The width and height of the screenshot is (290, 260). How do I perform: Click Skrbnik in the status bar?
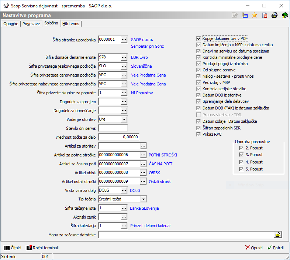8,257
